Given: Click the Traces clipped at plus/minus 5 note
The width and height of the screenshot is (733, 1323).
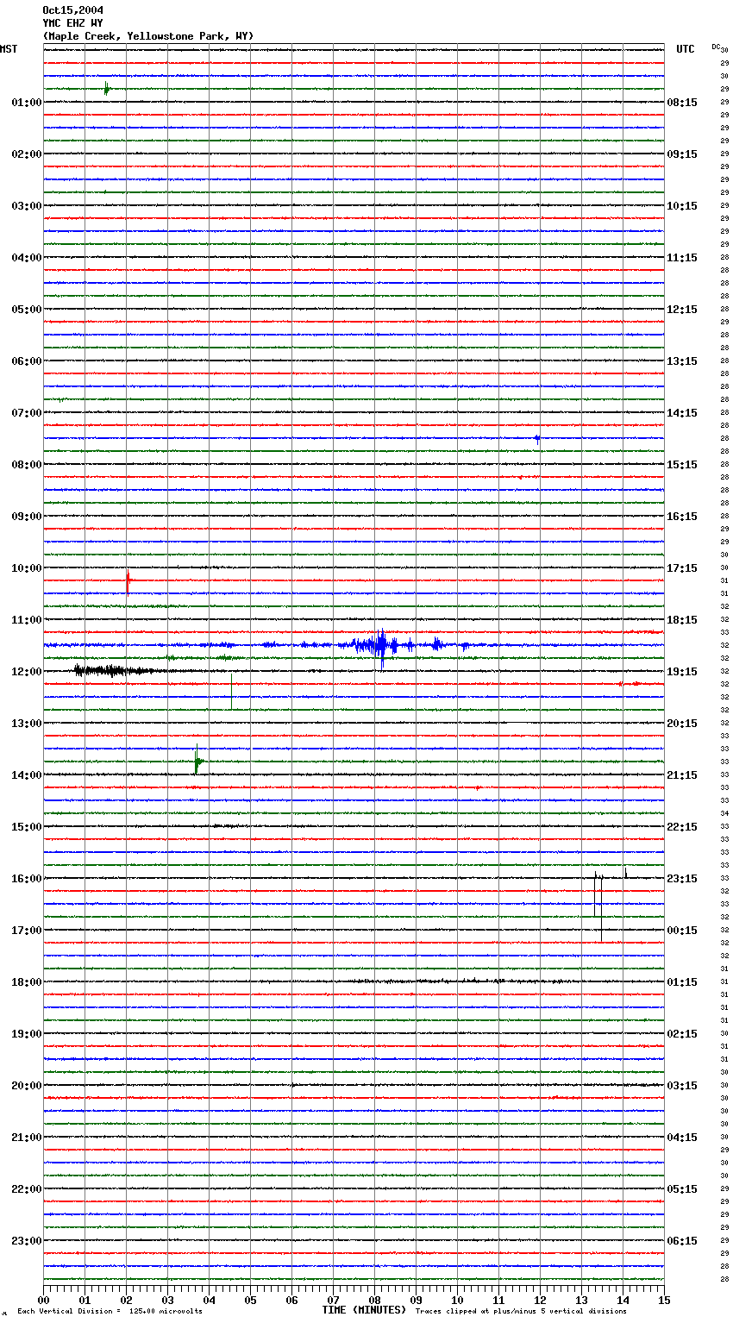Looking at the screenshot, I should [521, 1311].
